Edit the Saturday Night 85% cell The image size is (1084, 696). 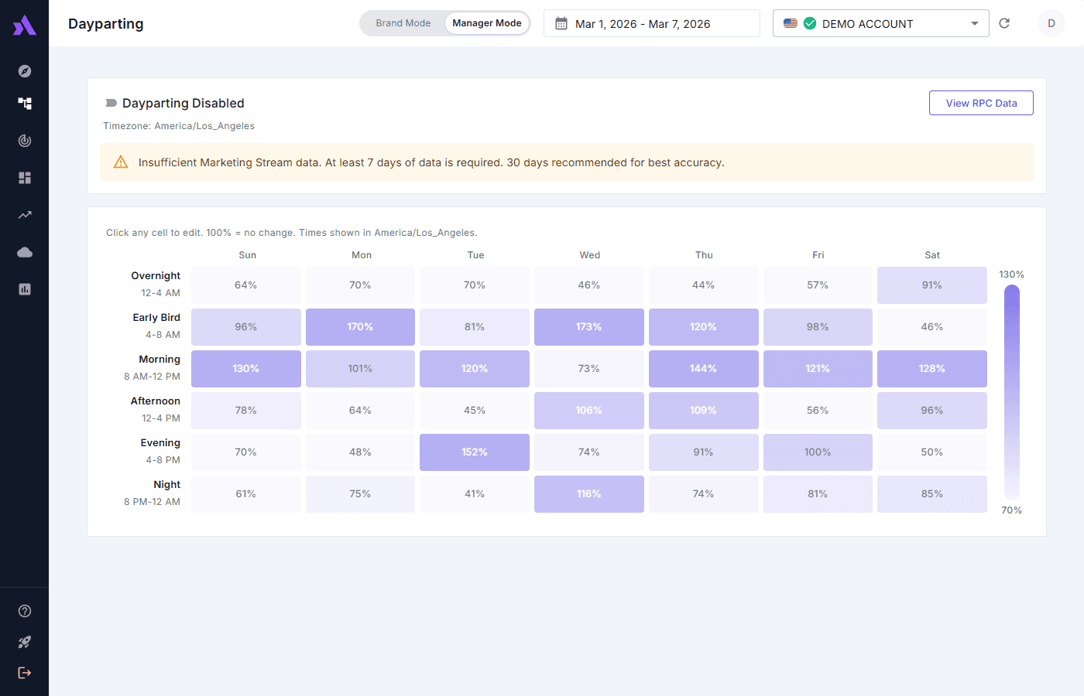tap(932, 494)
